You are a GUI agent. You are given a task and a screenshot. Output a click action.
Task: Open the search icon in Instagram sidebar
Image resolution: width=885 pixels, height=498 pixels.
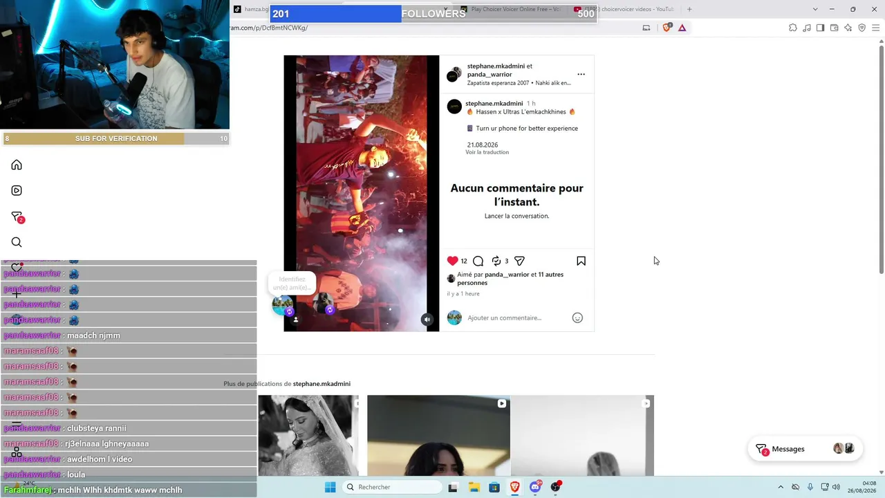click(x=17, y=242)
